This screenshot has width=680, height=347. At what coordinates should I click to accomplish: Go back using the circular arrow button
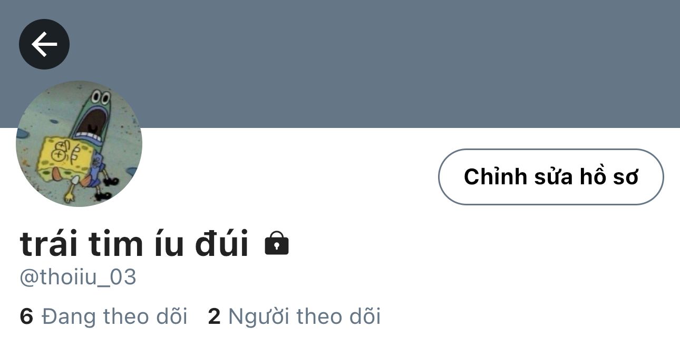(x=44, y=44)
